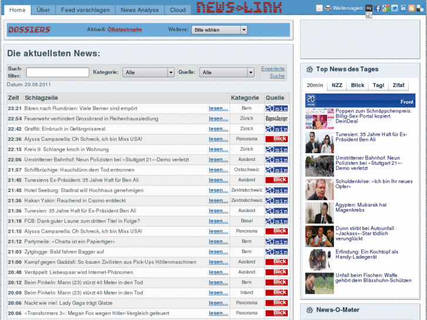
Task: Open the Cloud tab
Action: 178,10
